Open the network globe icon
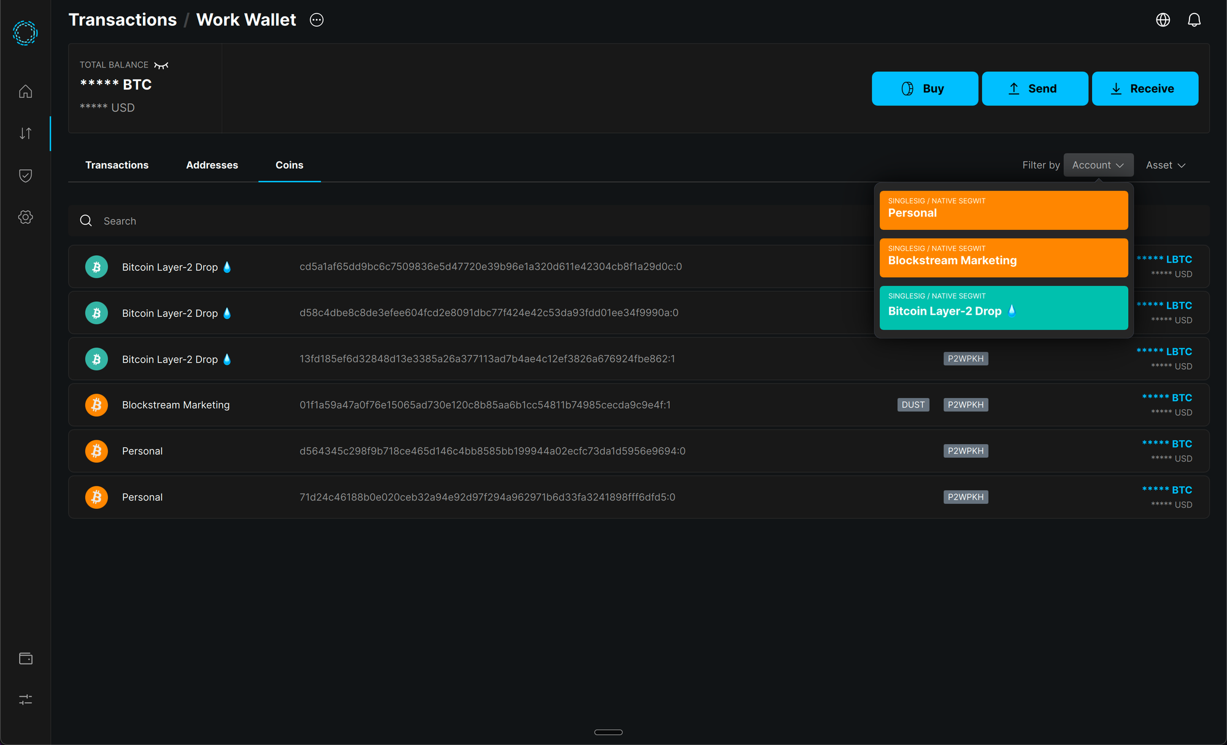This screenshot has height=745, width=1227. click(1163, 20)
